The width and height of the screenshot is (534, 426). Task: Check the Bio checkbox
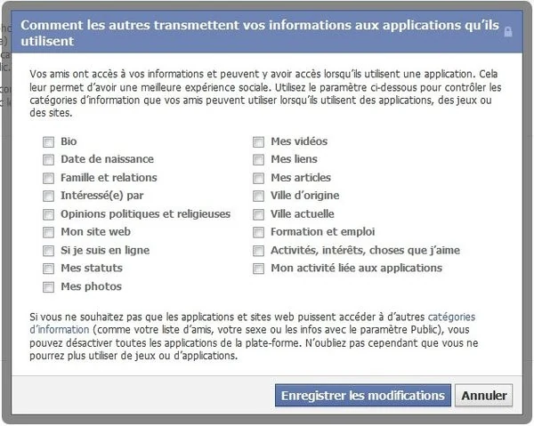[x=48, y=142]
